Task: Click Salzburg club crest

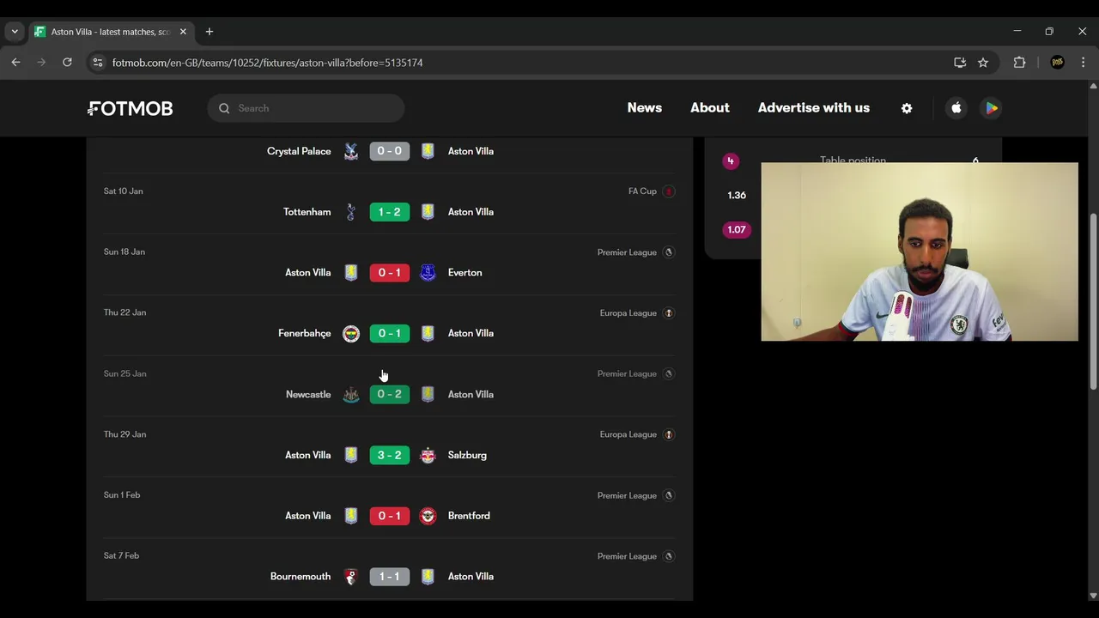Action: pyautogui.click(x=428, y=455)
